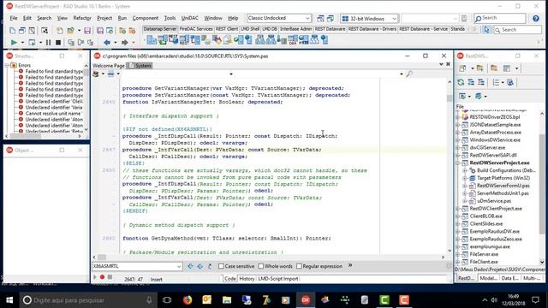Select the FireDAC Services palette tab

(196, 29)
